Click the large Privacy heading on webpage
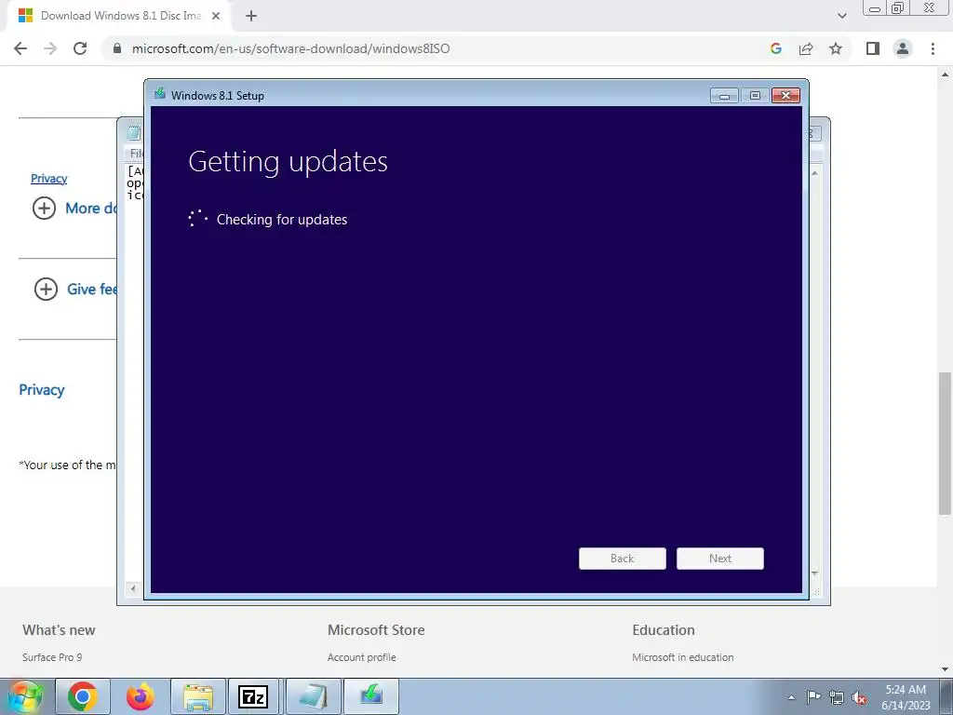Viewport: 953px width, 715px height. 41,390
